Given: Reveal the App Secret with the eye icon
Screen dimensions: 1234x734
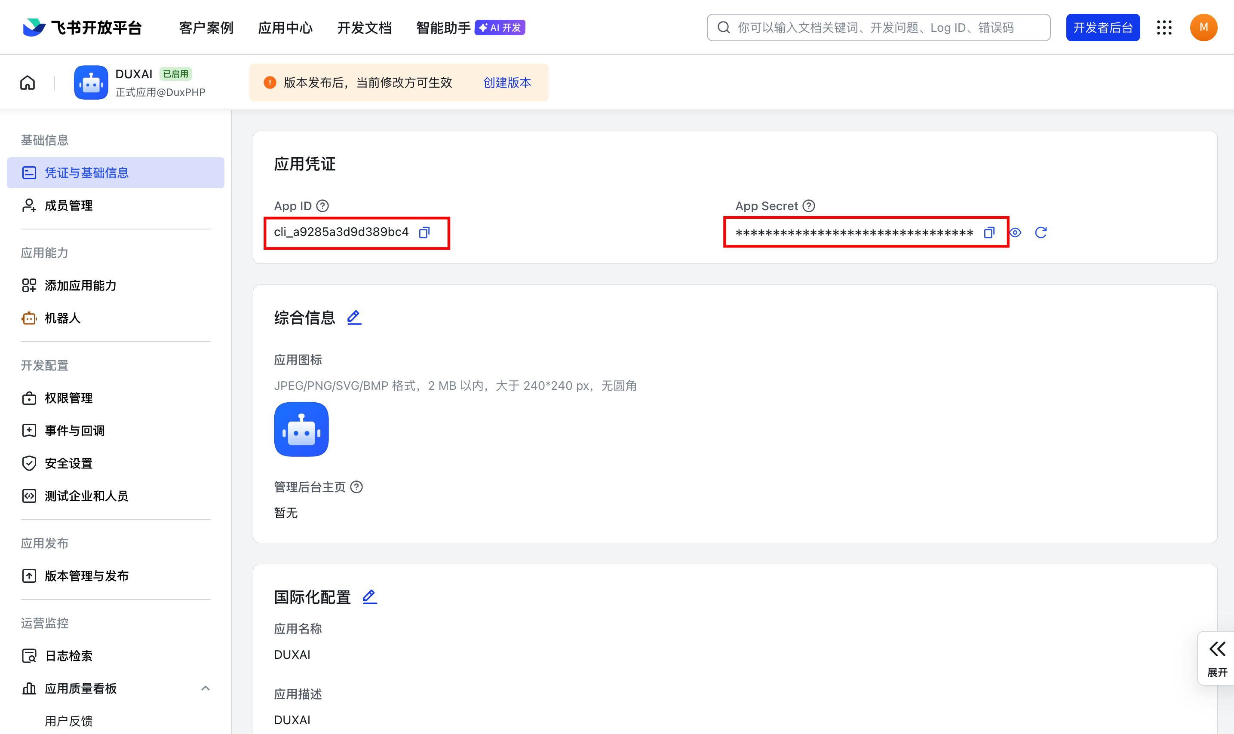Looking at the screenshot, I should pyautogui.click(x=1015, y=232).
